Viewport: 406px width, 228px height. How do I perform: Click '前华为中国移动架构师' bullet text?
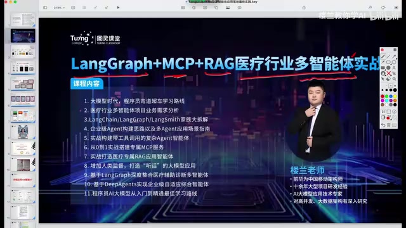coord(318,179)
